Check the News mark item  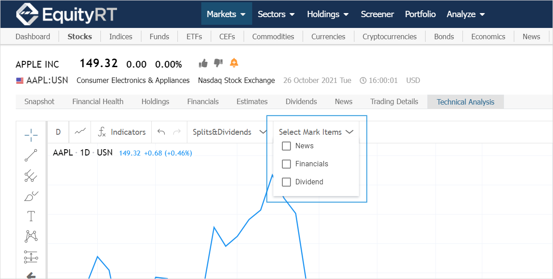click(286, 146)
